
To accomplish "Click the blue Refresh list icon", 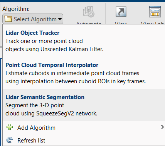I will tap(10, 140).
